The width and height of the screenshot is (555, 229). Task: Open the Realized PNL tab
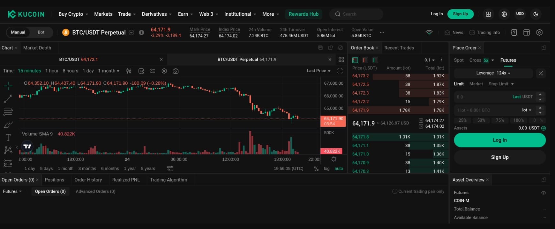126,180
